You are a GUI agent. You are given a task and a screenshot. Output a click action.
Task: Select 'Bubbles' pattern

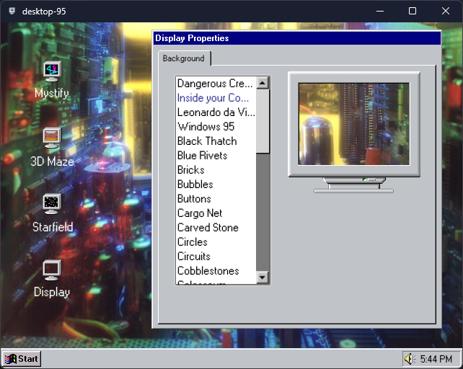click(216, 184)
